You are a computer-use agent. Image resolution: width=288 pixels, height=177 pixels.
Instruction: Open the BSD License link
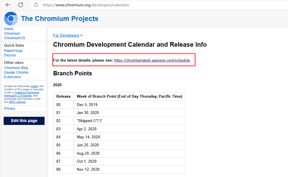tap(17, 102)
